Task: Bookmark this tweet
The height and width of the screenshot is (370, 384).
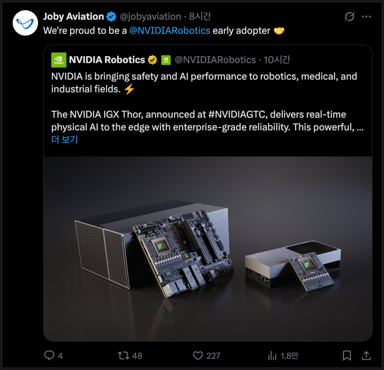Action: point(347,355)
